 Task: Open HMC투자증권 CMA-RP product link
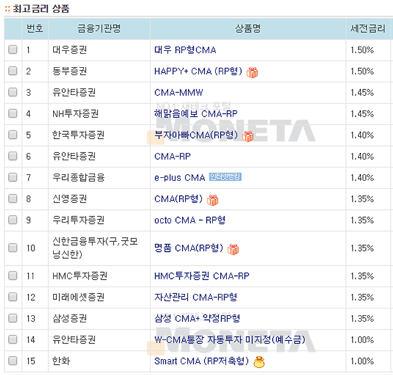[x=201, y=276]
